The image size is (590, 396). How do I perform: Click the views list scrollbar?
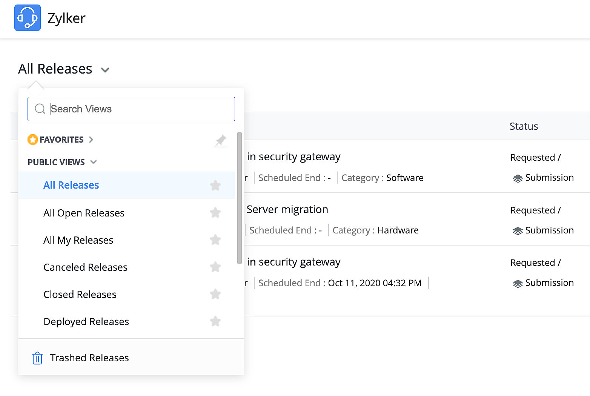[x=240, y=198]
